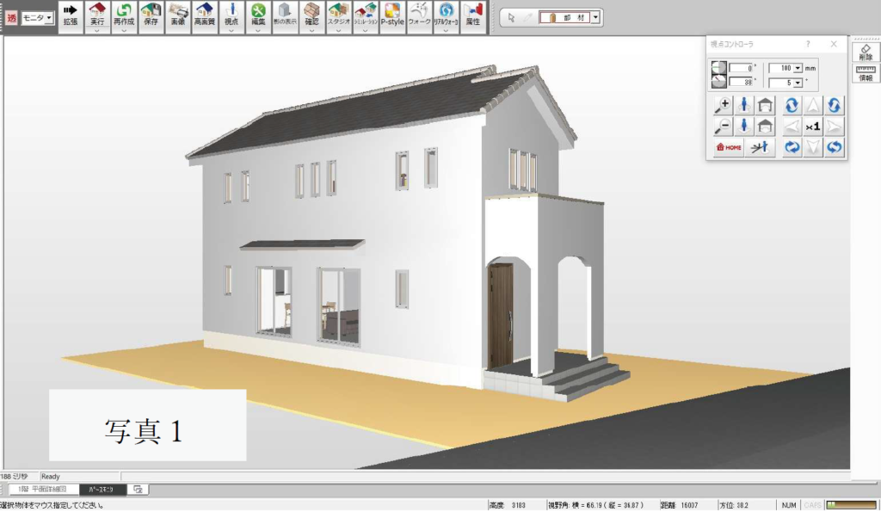Open the 情報 (Info) ruler tool

point(865,72)
